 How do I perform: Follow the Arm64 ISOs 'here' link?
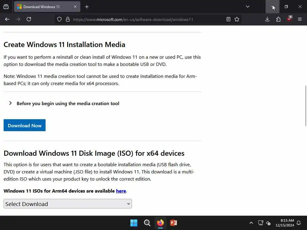click(x=121, y=191)
